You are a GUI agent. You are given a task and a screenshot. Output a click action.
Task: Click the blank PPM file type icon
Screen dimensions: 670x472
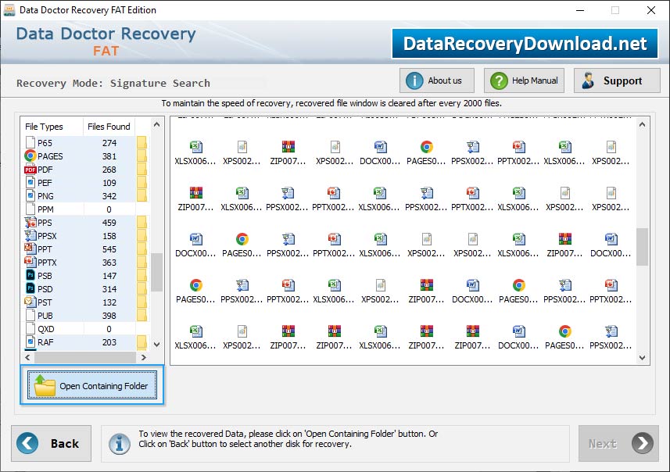click(30, 209)
